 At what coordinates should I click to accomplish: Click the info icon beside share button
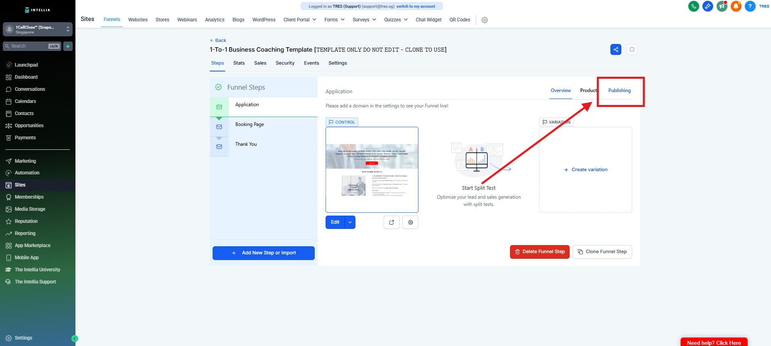pos(632,50)
